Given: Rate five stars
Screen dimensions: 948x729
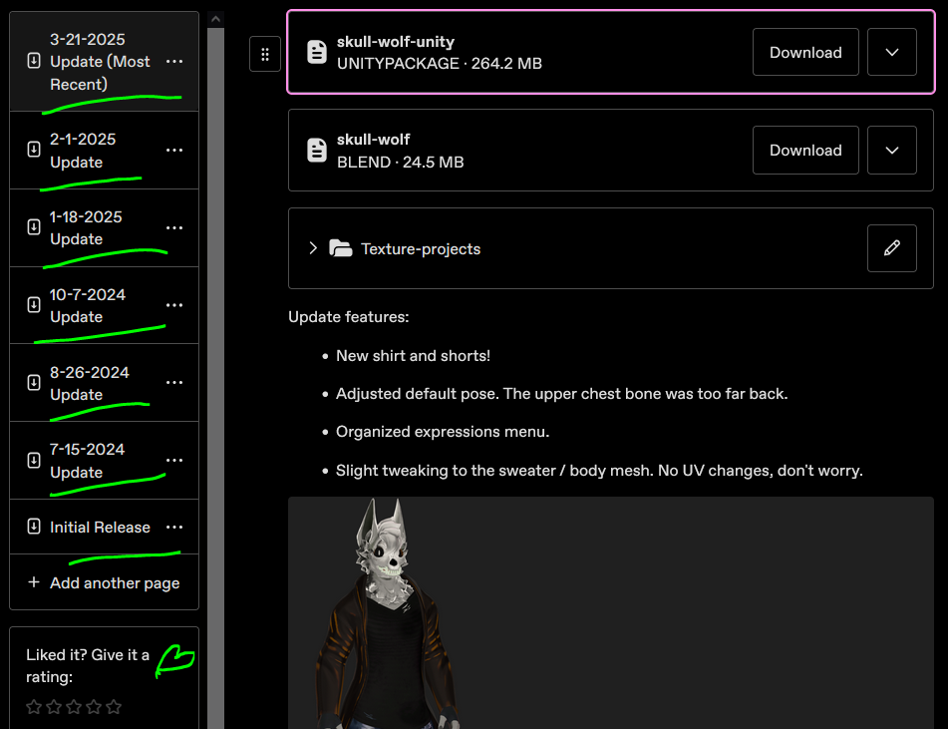Looking at the screenshot, I should 114,707.
